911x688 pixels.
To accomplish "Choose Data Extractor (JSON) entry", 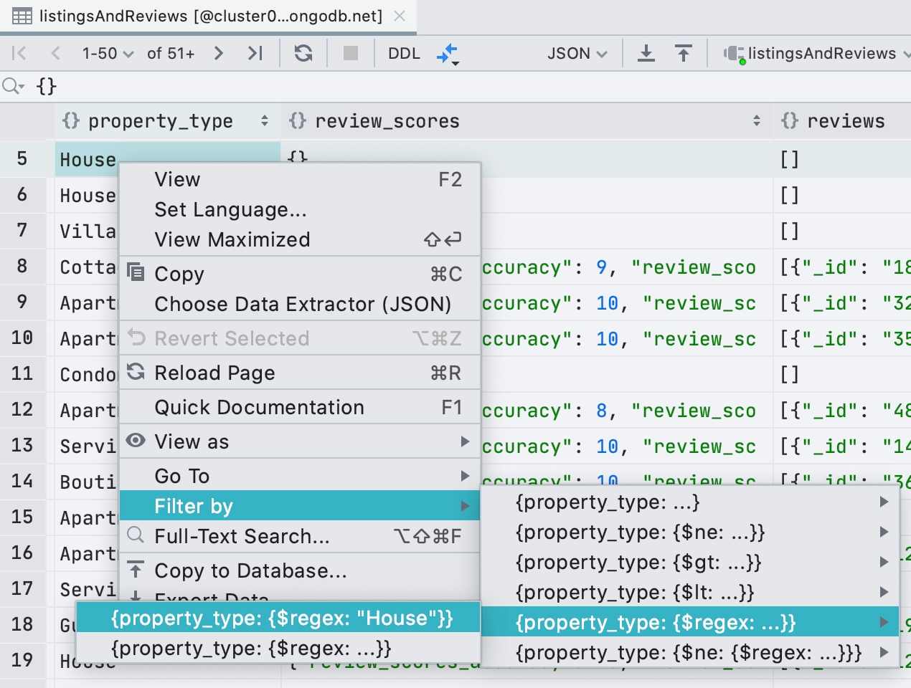I will (300, 305).
